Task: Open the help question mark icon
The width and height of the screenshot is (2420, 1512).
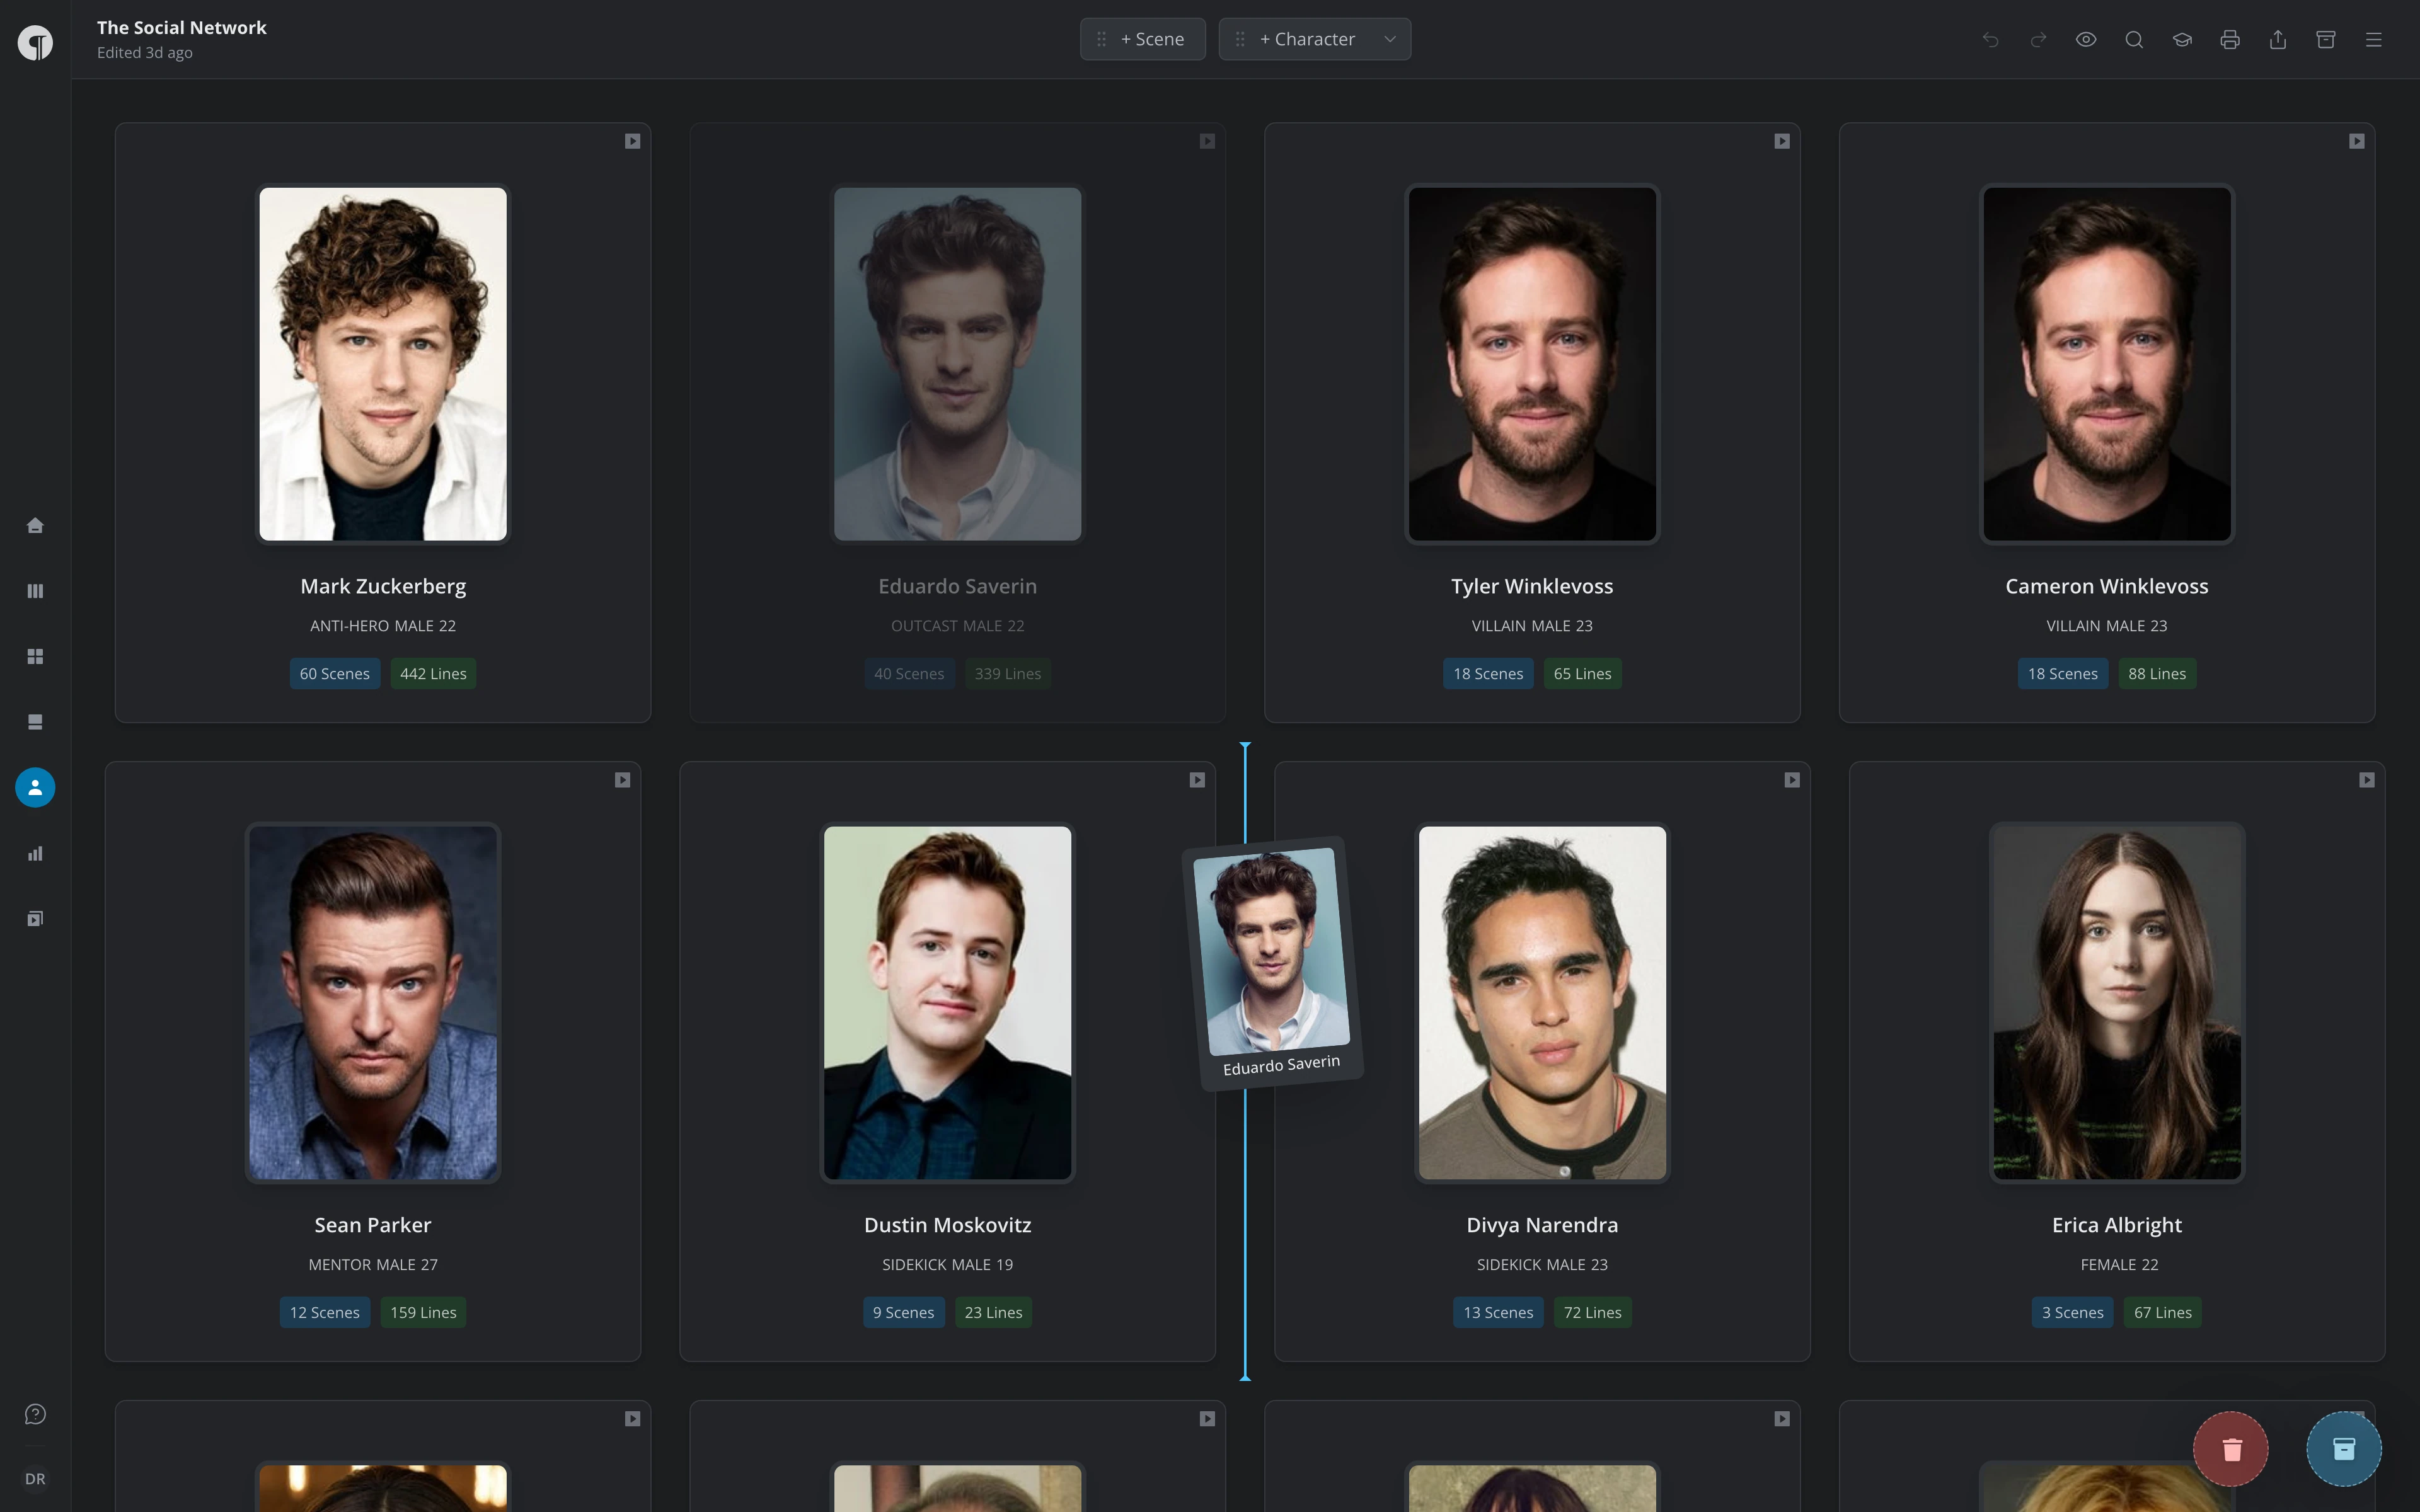Action: 35,1414
